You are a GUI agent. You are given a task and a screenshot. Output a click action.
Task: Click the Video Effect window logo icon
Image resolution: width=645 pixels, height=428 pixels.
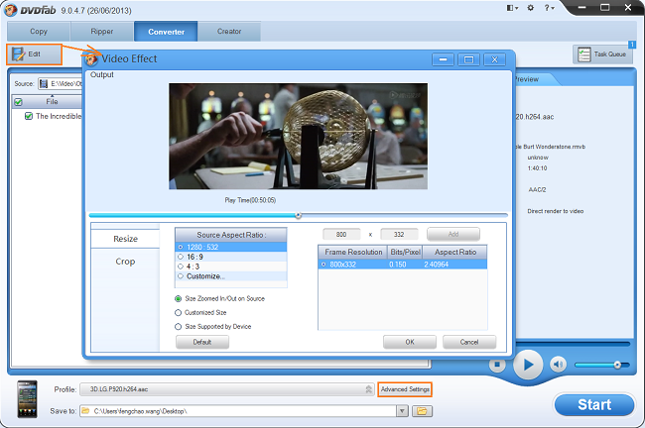tap(91, 60)
